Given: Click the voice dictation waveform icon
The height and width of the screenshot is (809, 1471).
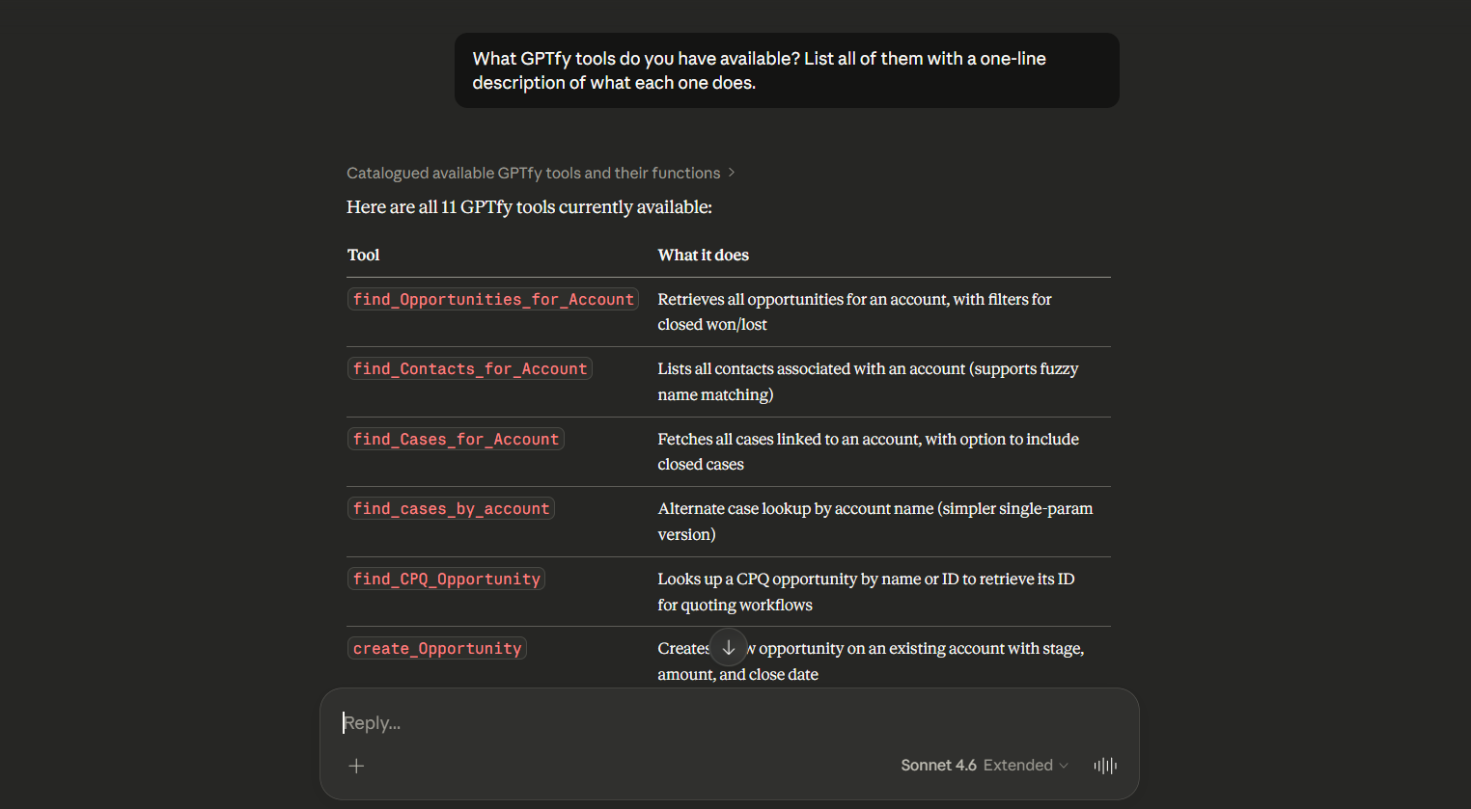Looking at the screenshot, I should click(x=1104, y=765).
